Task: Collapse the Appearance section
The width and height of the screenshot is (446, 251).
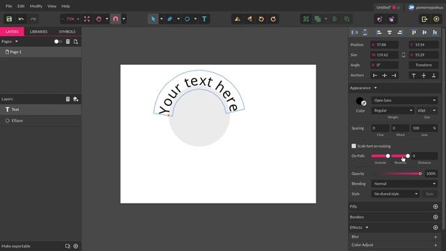Action: (x=376, y=88)
